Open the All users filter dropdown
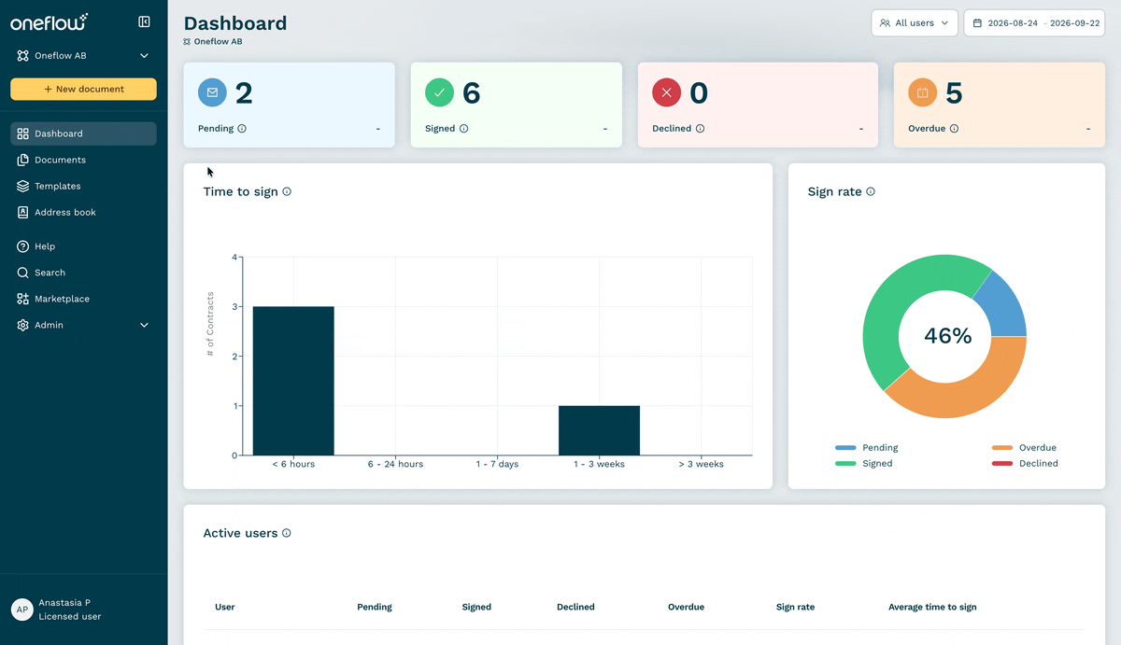This screenshot has width=1121, height=645. pyautogui.click(x=915, y=22)
